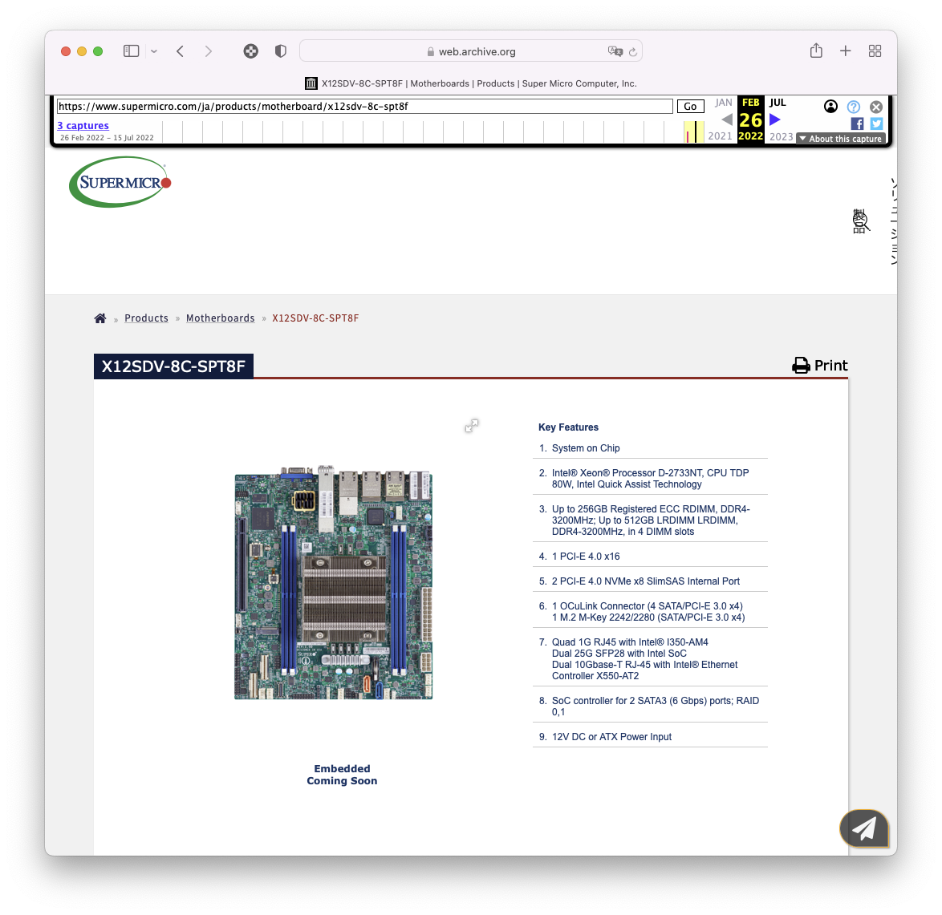Select the JAN previous month label

(x=723, y=103)
